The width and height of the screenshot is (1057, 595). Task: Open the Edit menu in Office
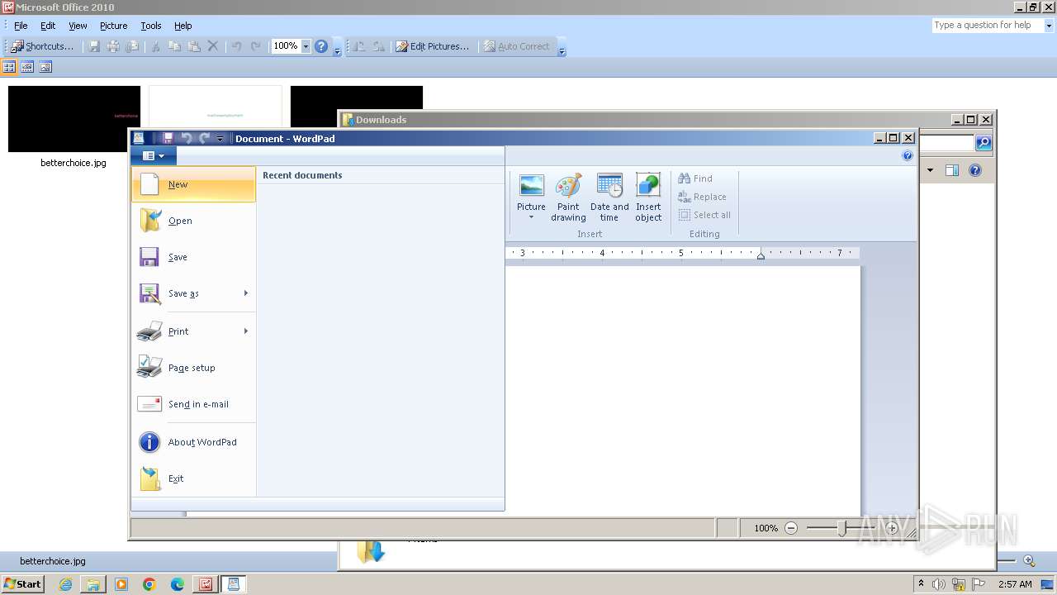click(x=48, y=26)
